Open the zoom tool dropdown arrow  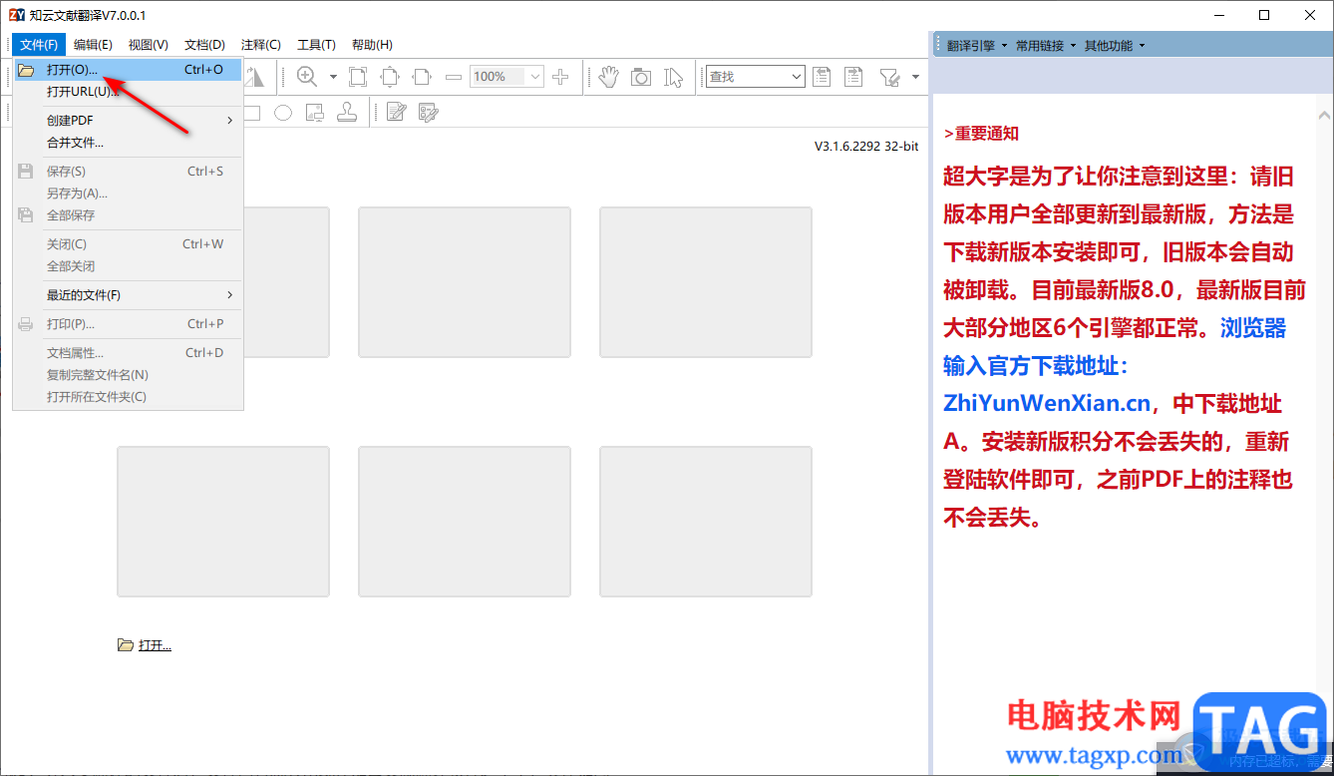point(333,77)
